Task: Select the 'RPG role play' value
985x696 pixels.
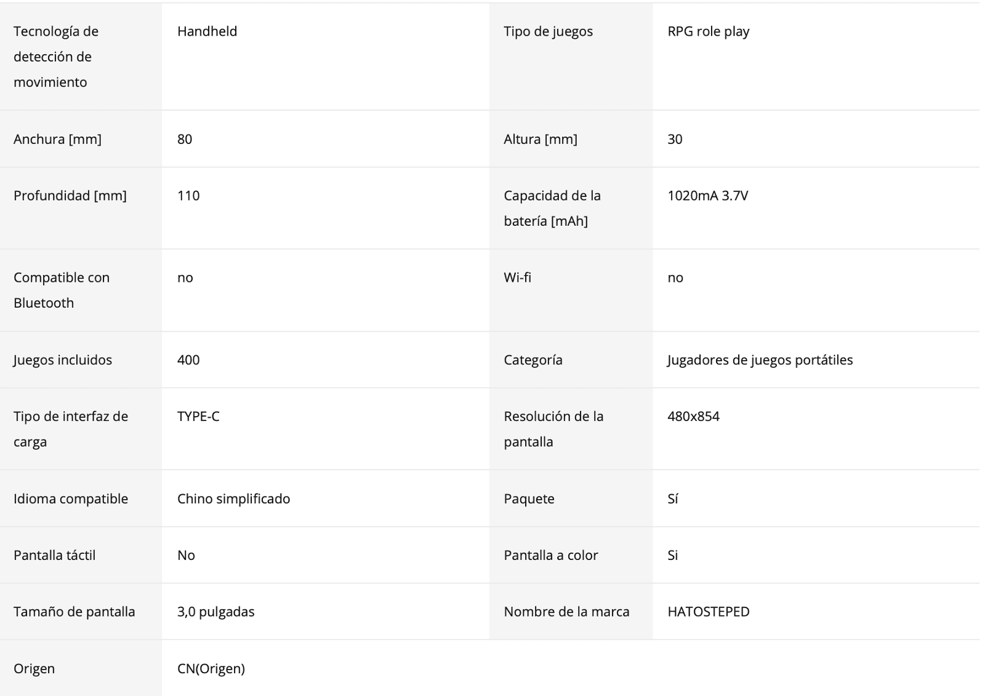Action: click(708, 31)
